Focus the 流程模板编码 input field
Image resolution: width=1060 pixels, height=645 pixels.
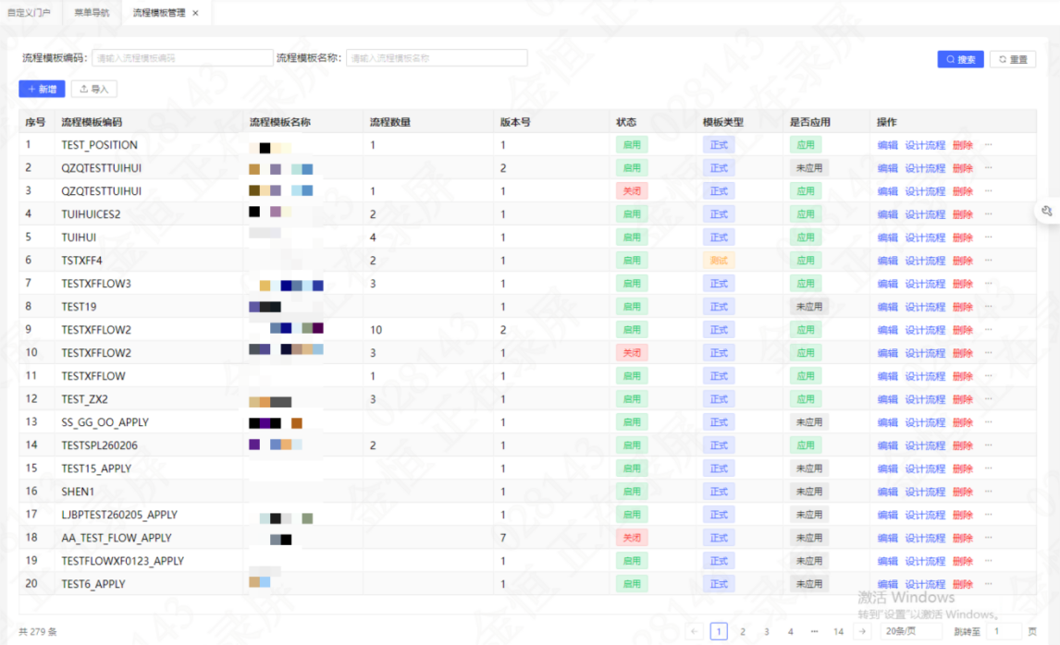[182, 58]
